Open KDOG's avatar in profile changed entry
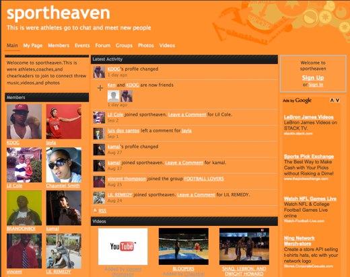The image size is (350, 277). click(99, 72)
